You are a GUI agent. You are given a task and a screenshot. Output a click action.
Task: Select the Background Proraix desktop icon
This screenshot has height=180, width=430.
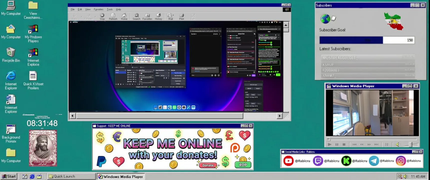(11, 134)
